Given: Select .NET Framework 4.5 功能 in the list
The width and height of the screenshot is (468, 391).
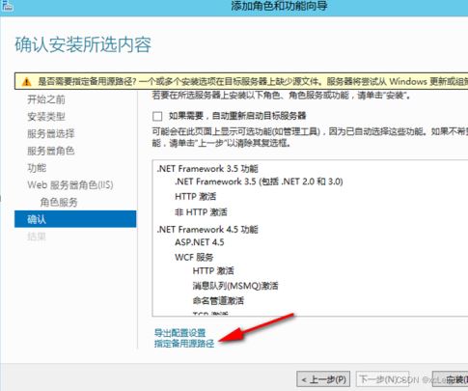Looking at the screenshot, I should click(207, 230).
